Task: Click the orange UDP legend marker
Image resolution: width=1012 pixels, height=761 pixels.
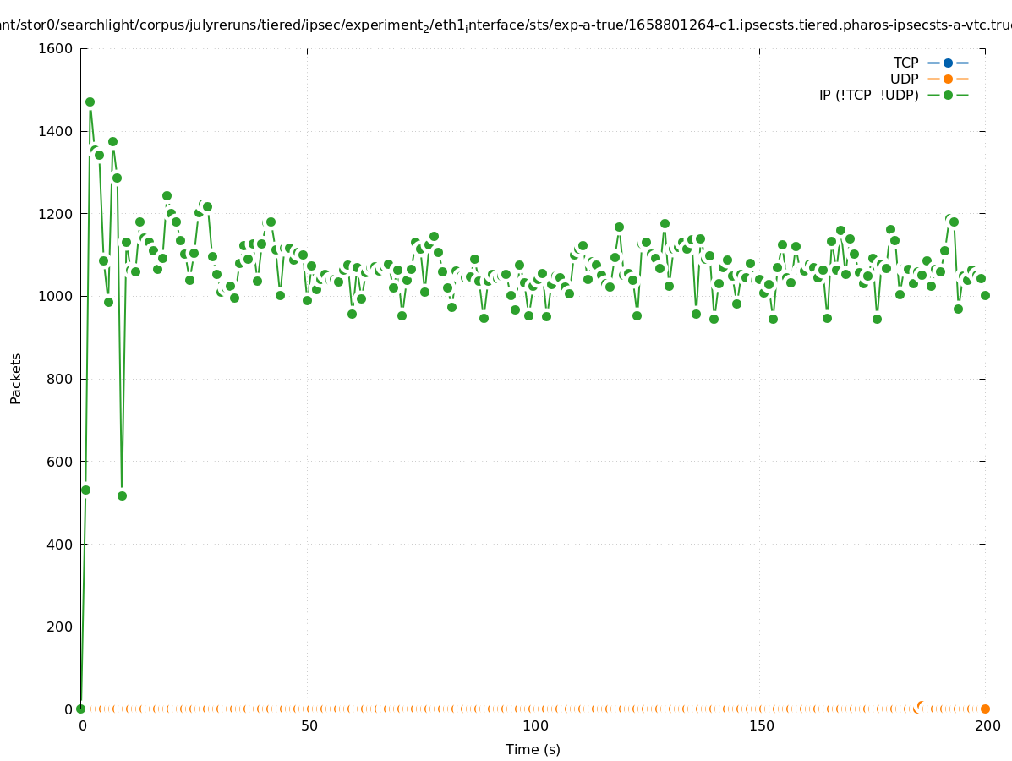Action: (948, 79)
